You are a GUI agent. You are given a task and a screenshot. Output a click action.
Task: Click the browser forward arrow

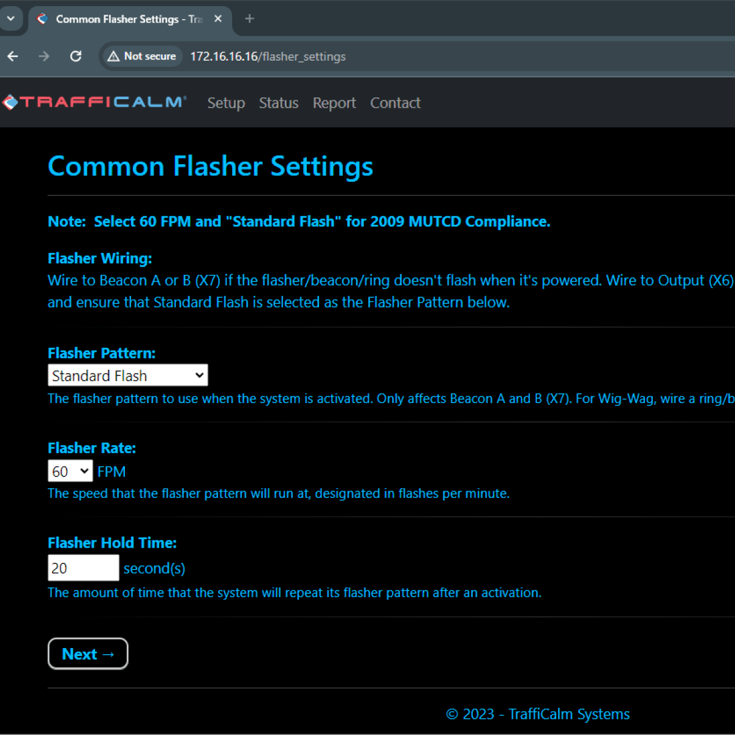click(44, 56)
